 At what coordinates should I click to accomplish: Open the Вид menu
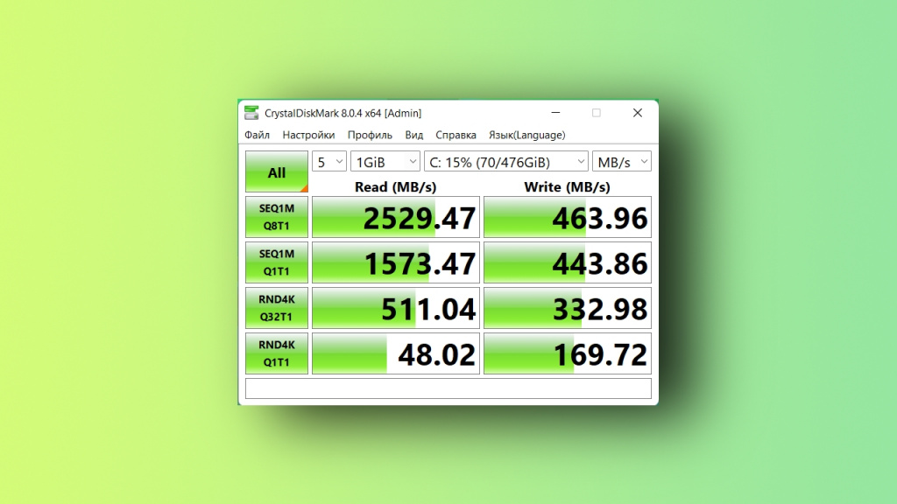(x=414, y=136)
